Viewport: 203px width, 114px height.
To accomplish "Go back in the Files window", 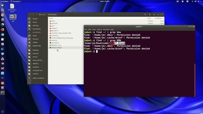I will point(30,15).
